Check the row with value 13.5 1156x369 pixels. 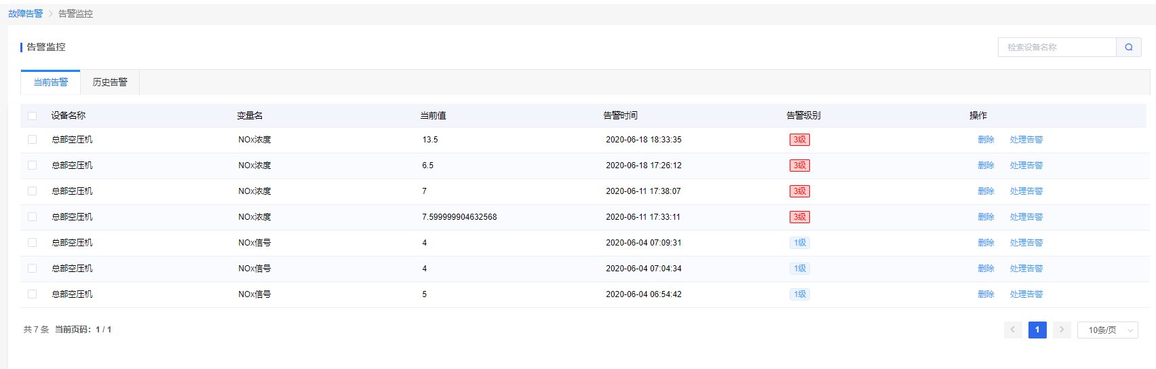coord(32,140)
